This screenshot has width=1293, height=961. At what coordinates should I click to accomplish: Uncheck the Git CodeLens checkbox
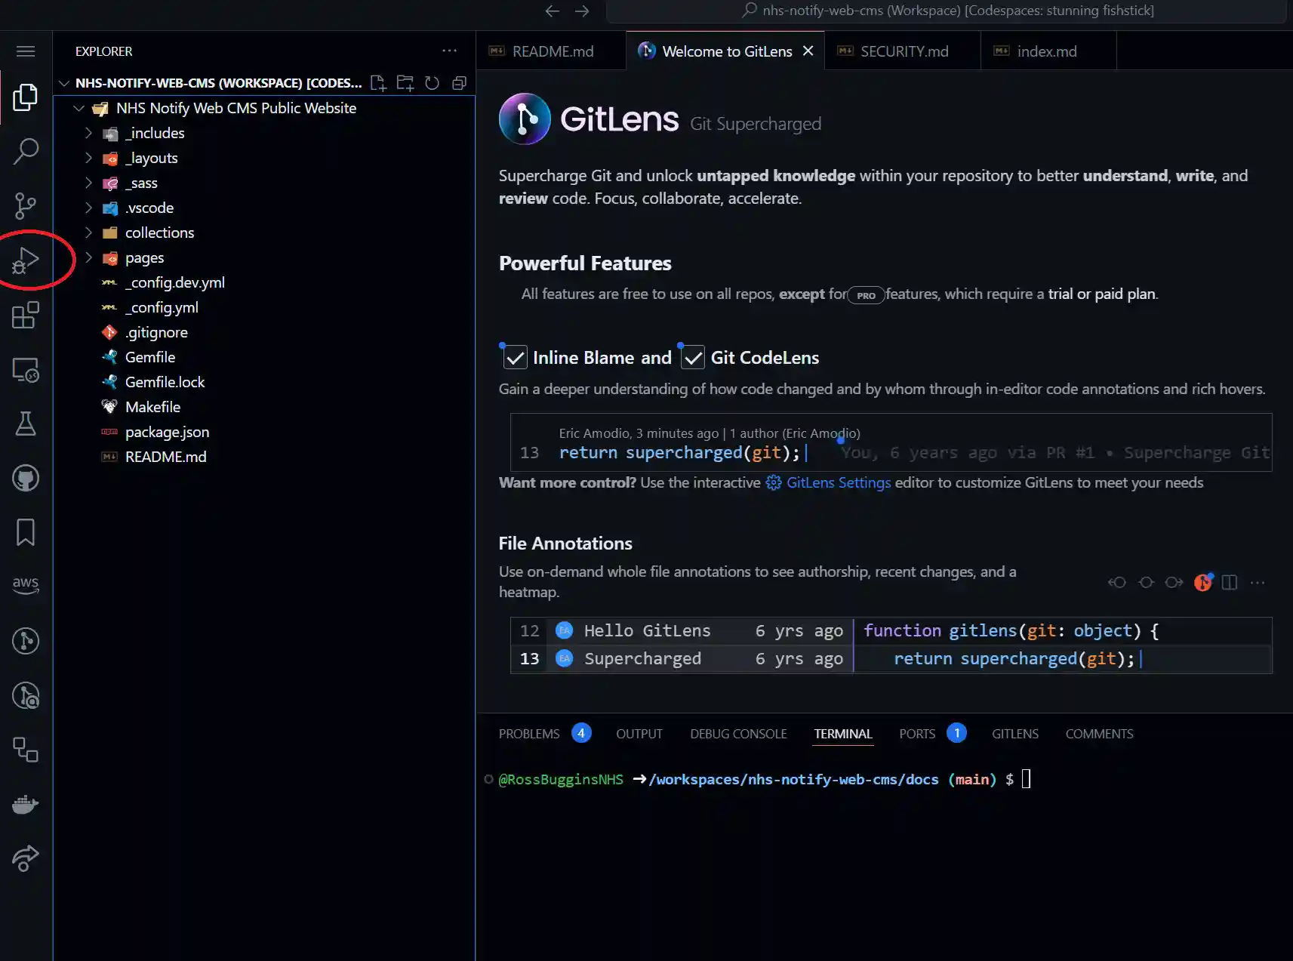[x=692, y=357]
